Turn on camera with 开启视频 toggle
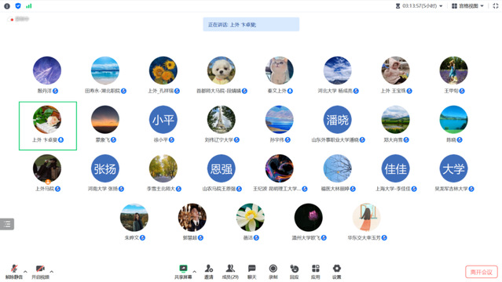This screenshot has height=282, width=502. click(40, 272)
